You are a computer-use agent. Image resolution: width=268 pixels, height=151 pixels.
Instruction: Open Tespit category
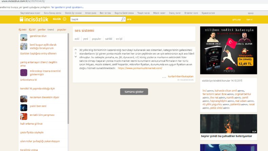point(143,13)
